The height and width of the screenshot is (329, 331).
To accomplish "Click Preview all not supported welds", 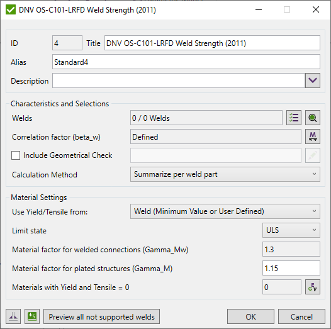I will 101,316.
